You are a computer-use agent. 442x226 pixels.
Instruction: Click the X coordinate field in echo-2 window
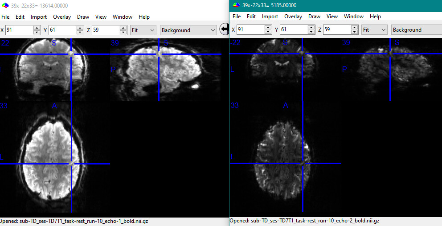[250, 30]
